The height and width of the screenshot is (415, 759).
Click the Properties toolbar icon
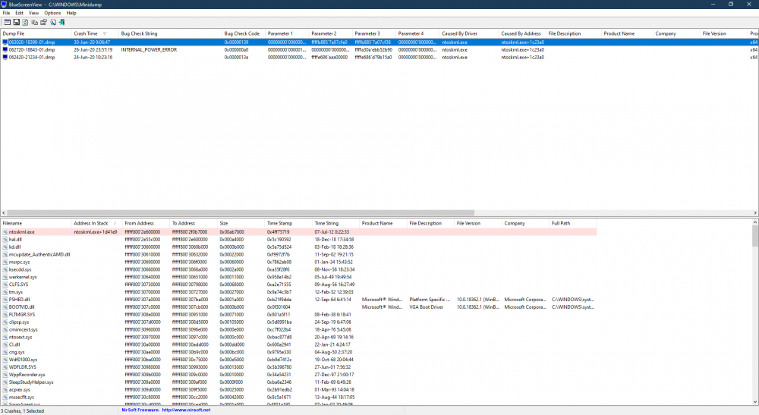[43, 22]
